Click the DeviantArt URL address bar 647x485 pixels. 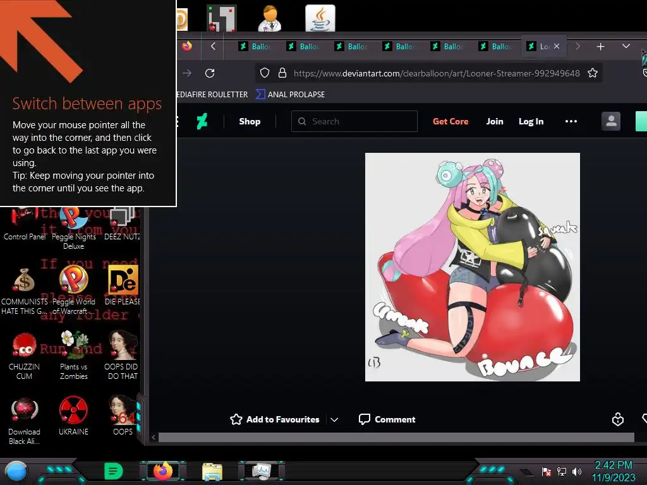437,73
